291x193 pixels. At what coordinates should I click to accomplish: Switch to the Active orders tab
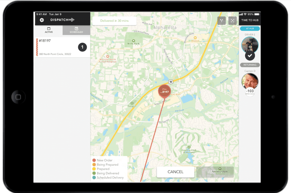click(x=49, y=30)
